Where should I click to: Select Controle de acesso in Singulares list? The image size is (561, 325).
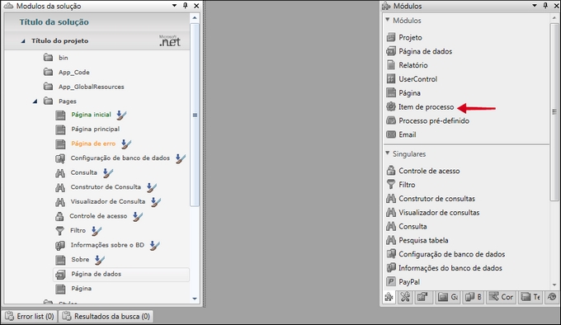[423, 171]
